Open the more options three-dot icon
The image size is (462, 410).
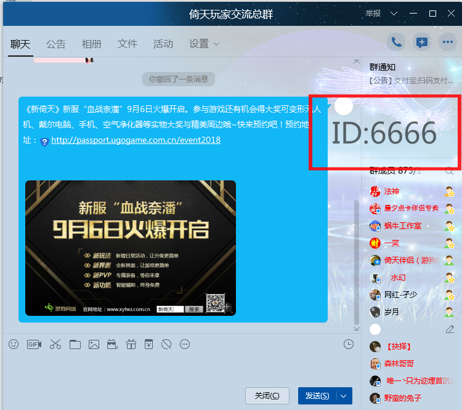click(448, 42)
